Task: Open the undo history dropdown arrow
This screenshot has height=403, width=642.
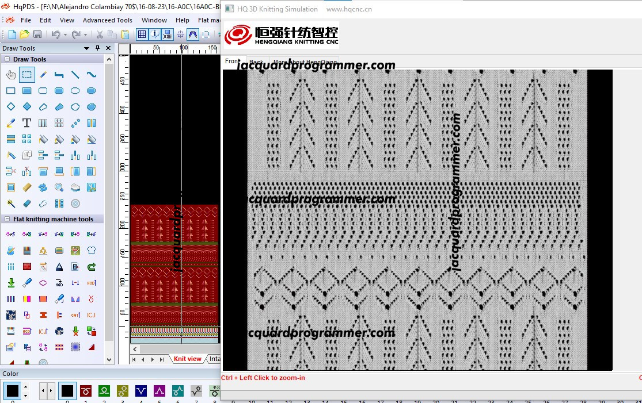Action: [x=65, y=34]
